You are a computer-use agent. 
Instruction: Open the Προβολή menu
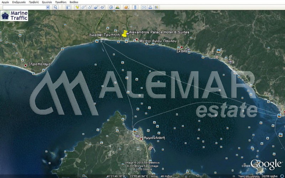click(34, 2)
